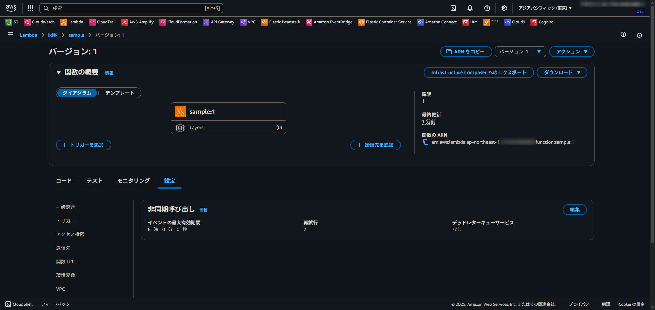Open the API Gateway shortcut
This screenshot has height=310, width=655.
[219, 22]
